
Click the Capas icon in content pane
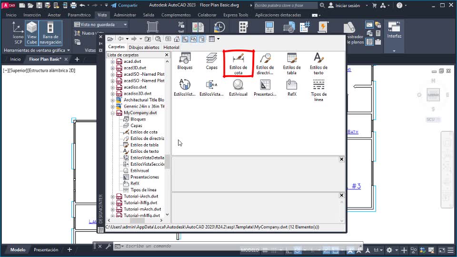click(212, 61)
